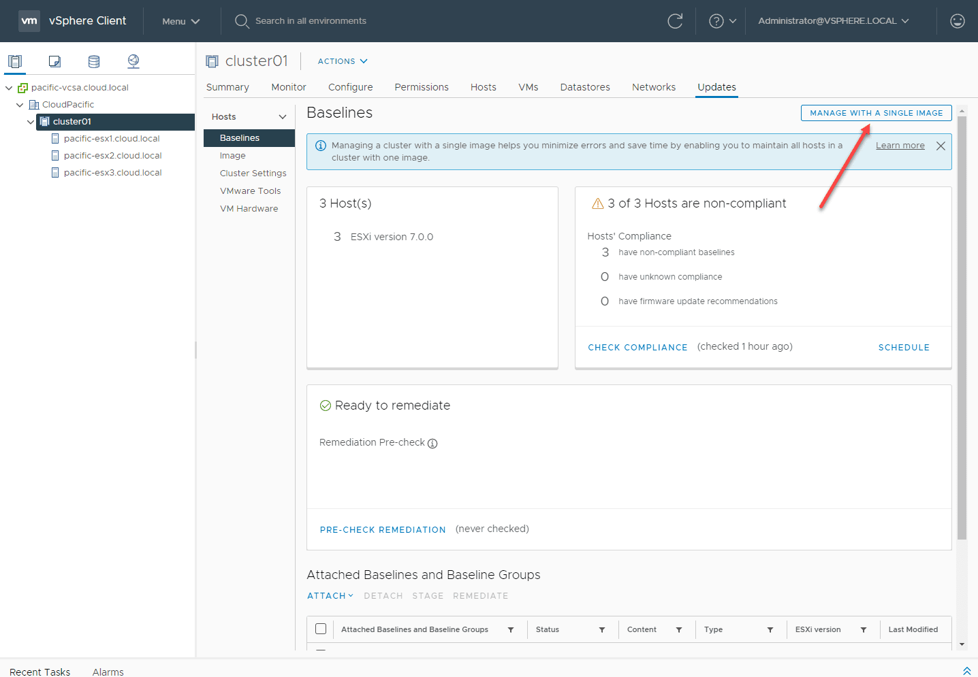Click the info icon in the banner

pyautogui.click(x=321, y=146)
